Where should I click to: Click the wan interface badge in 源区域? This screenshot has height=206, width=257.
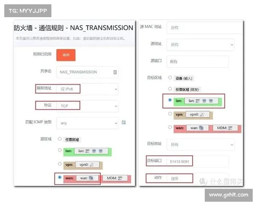[x=87, y=178]
